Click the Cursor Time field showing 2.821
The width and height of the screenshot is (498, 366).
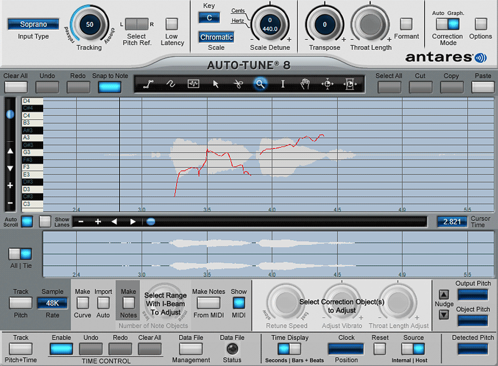(452, 221)
